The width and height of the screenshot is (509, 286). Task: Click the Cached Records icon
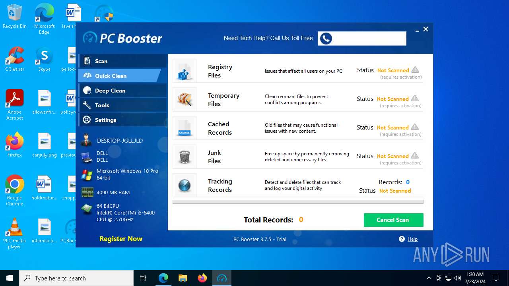[185, 128]
